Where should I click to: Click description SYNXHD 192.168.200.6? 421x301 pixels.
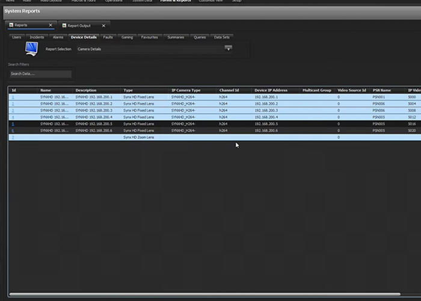point(94,131)
